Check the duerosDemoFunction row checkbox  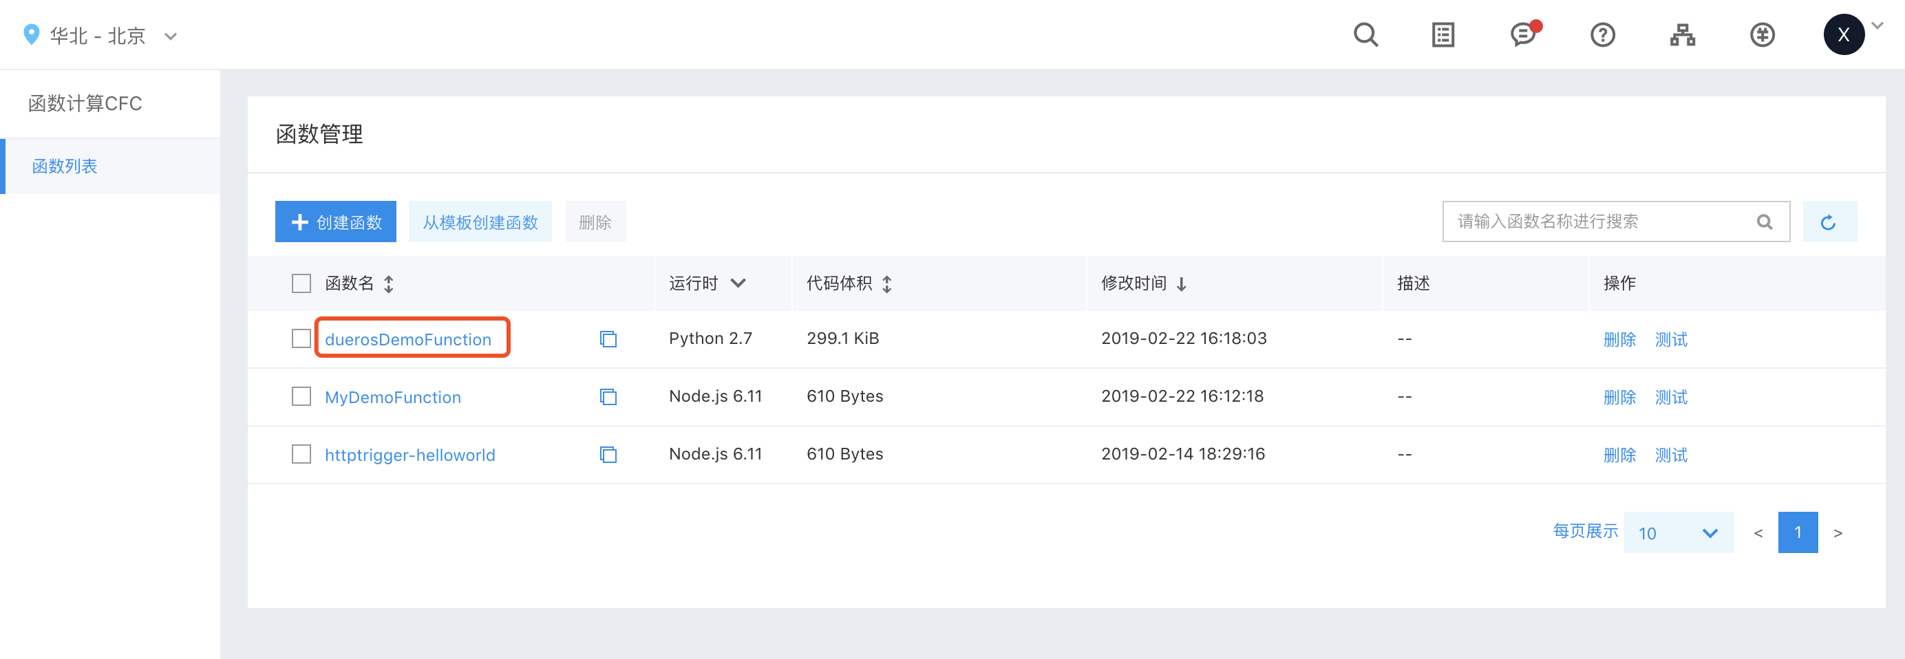(x=301, y=338)
